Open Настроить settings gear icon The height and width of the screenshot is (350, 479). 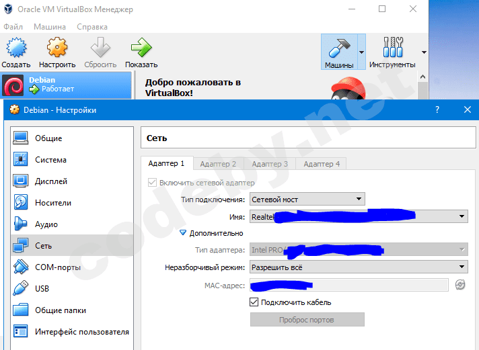click(57, 48)
